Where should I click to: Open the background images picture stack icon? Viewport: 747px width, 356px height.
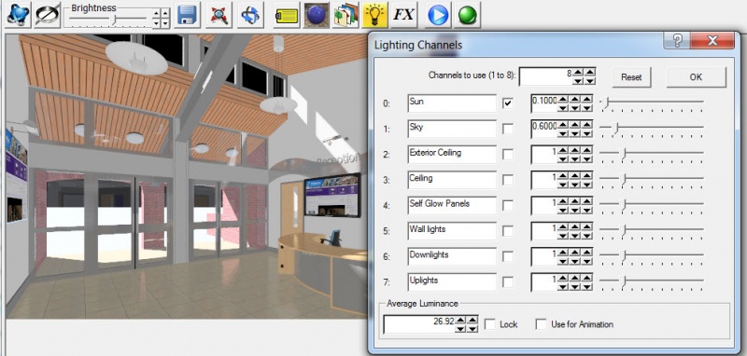click(x=345, y=15)
